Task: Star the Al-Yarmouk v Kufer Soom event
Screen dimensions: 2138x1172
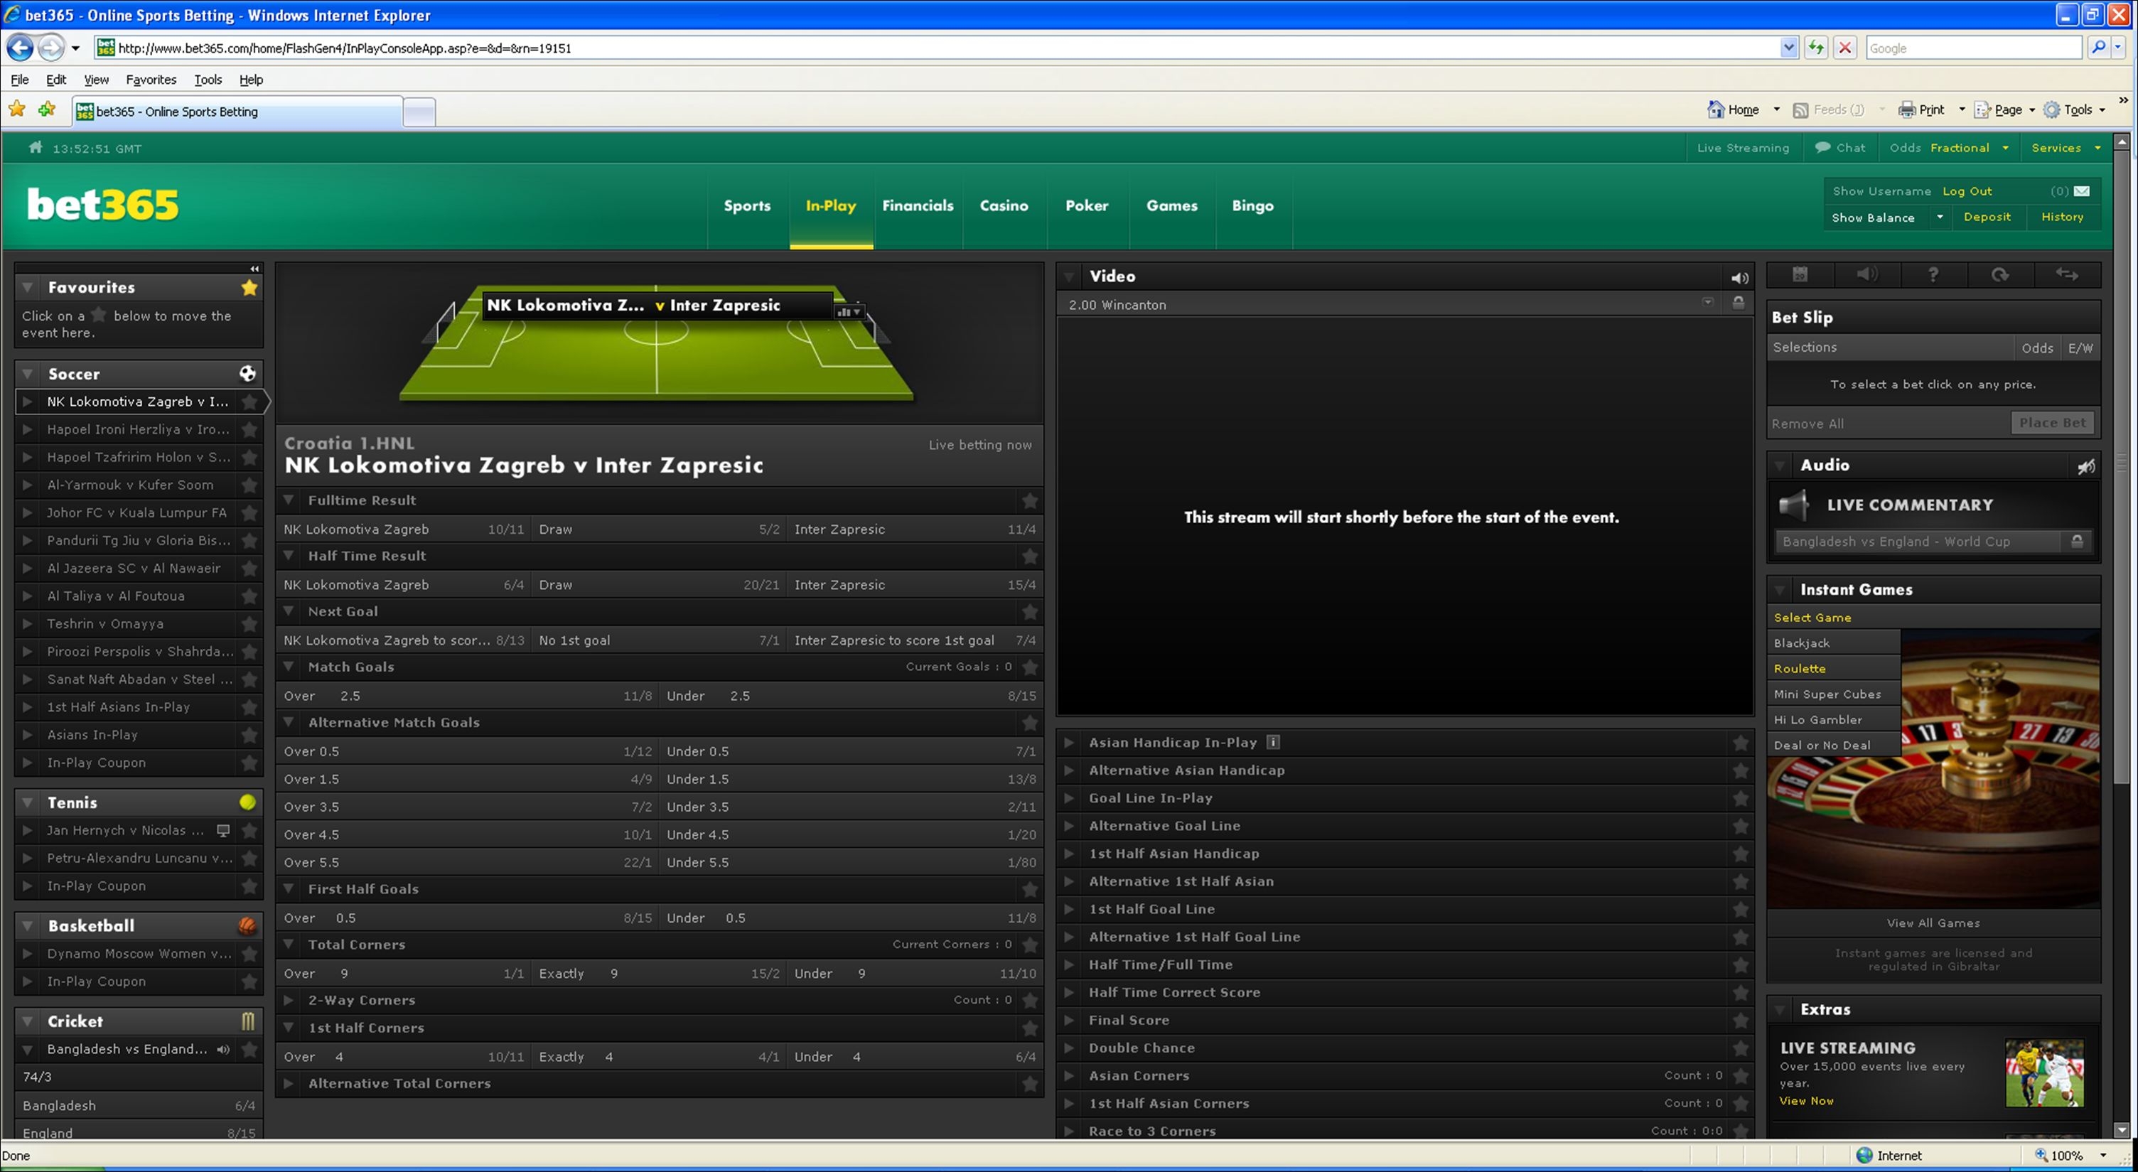Action: (x=249, y=485)
